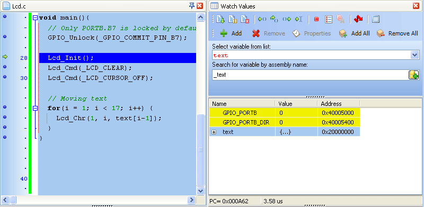Screen dimensions: 424x207
Task: Click the Watch Values panel title
Action: pyautogui.click(x=238, y=6)
